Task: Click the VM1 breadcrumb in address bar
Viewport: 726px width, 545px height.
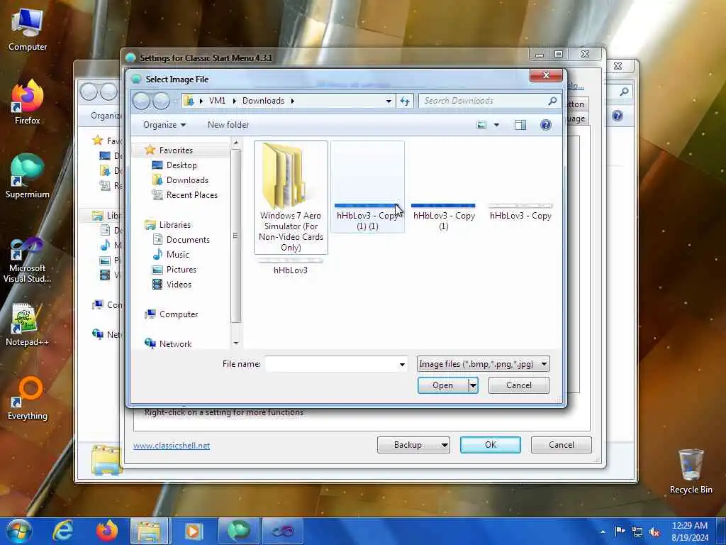Action: point(217,101)
